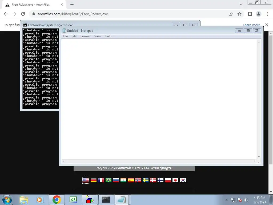Viewport: 273px width, 205px height.
Task: Select the Japanese flag language
Action: [175, 180]
